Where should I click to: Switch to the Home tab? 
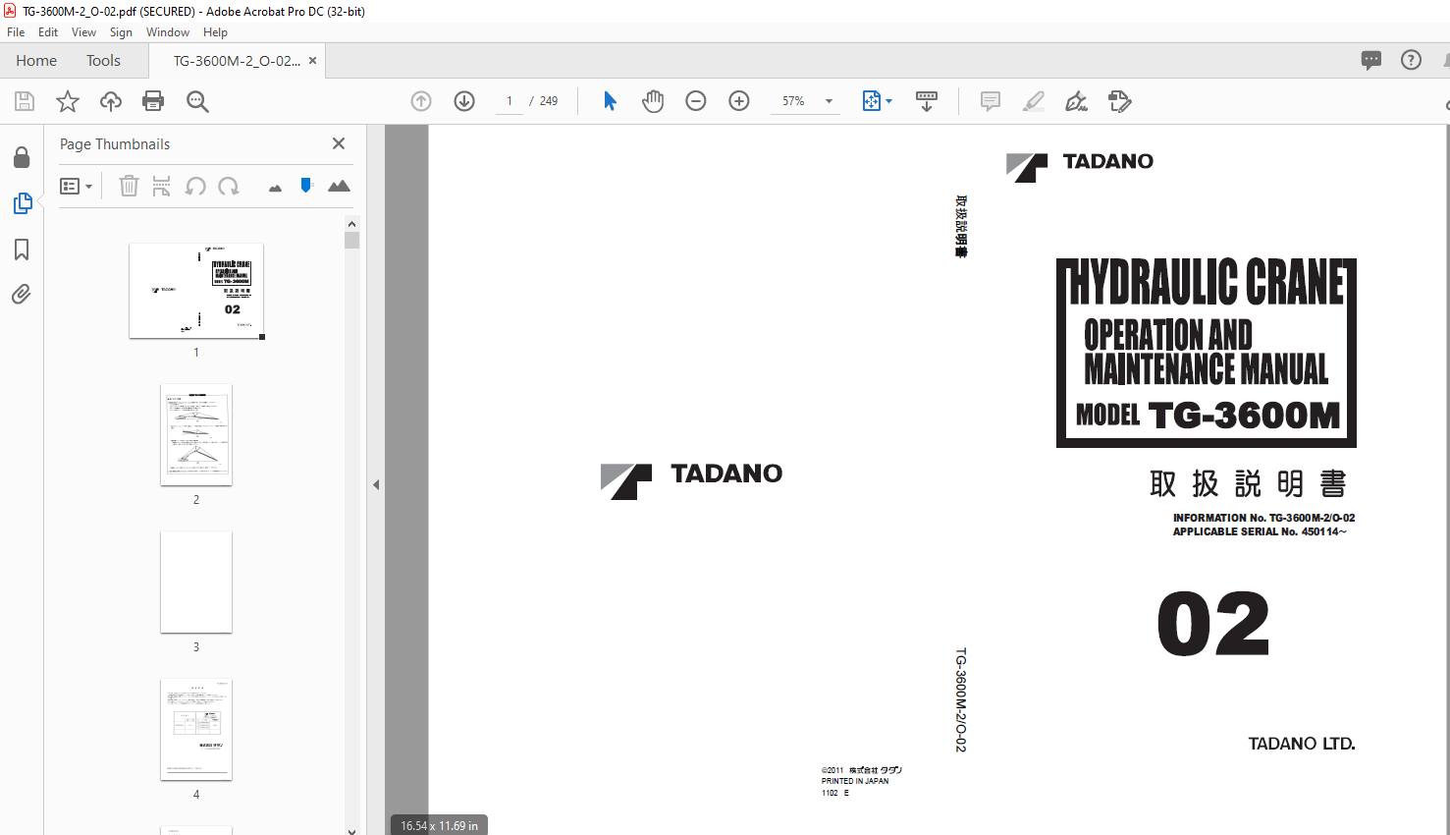[36, 61]
